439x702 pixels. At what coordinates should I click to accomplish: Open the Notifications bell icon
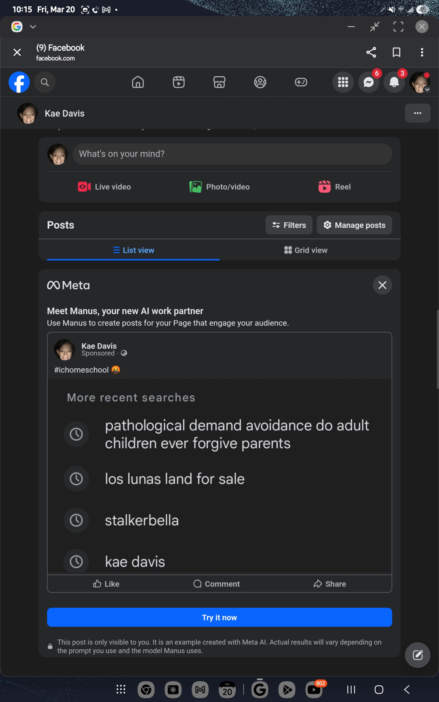[394, 82]
